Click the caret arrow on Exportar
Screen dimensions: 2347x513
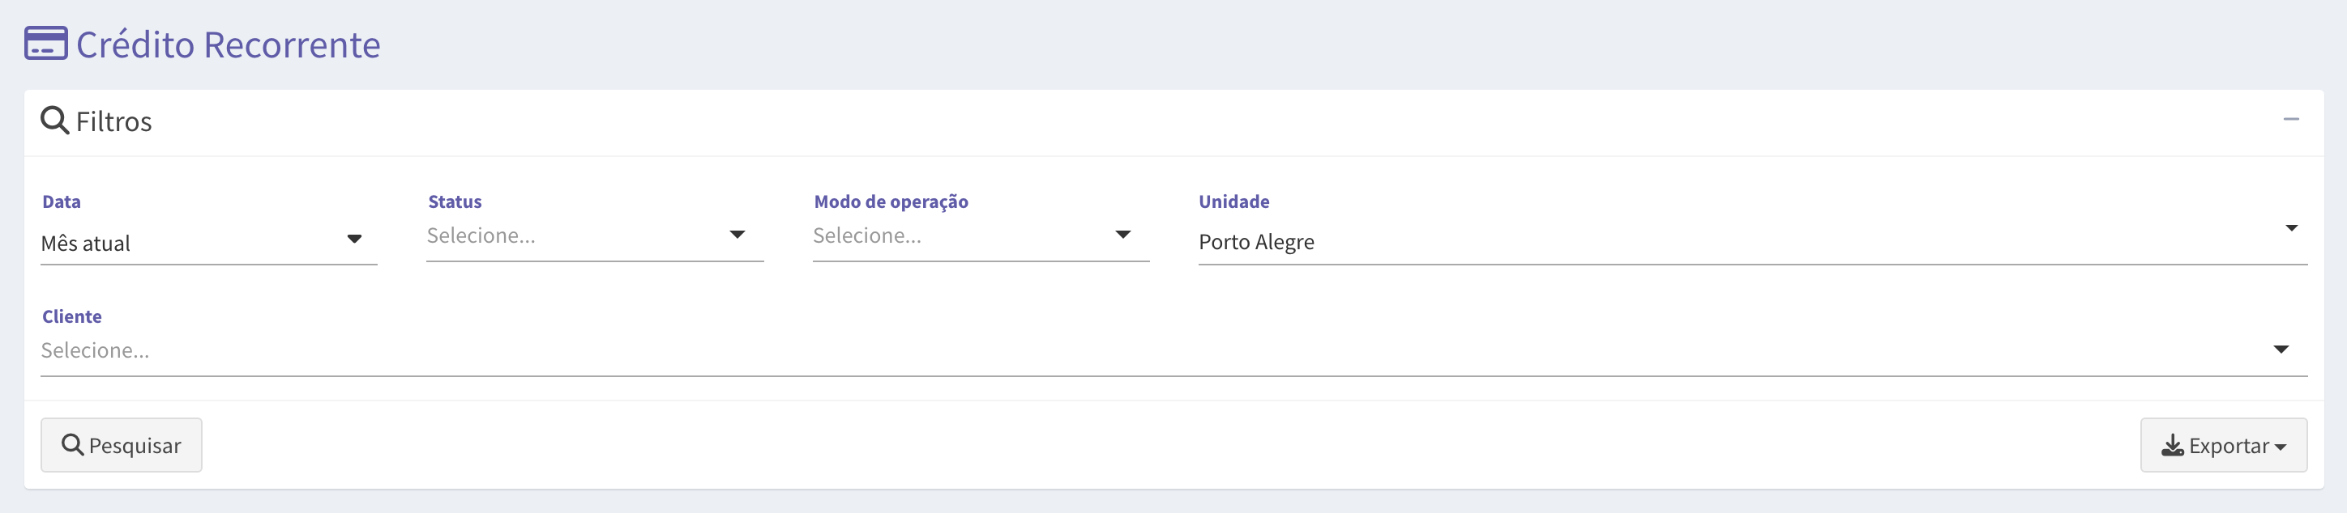click(2280, 447)
